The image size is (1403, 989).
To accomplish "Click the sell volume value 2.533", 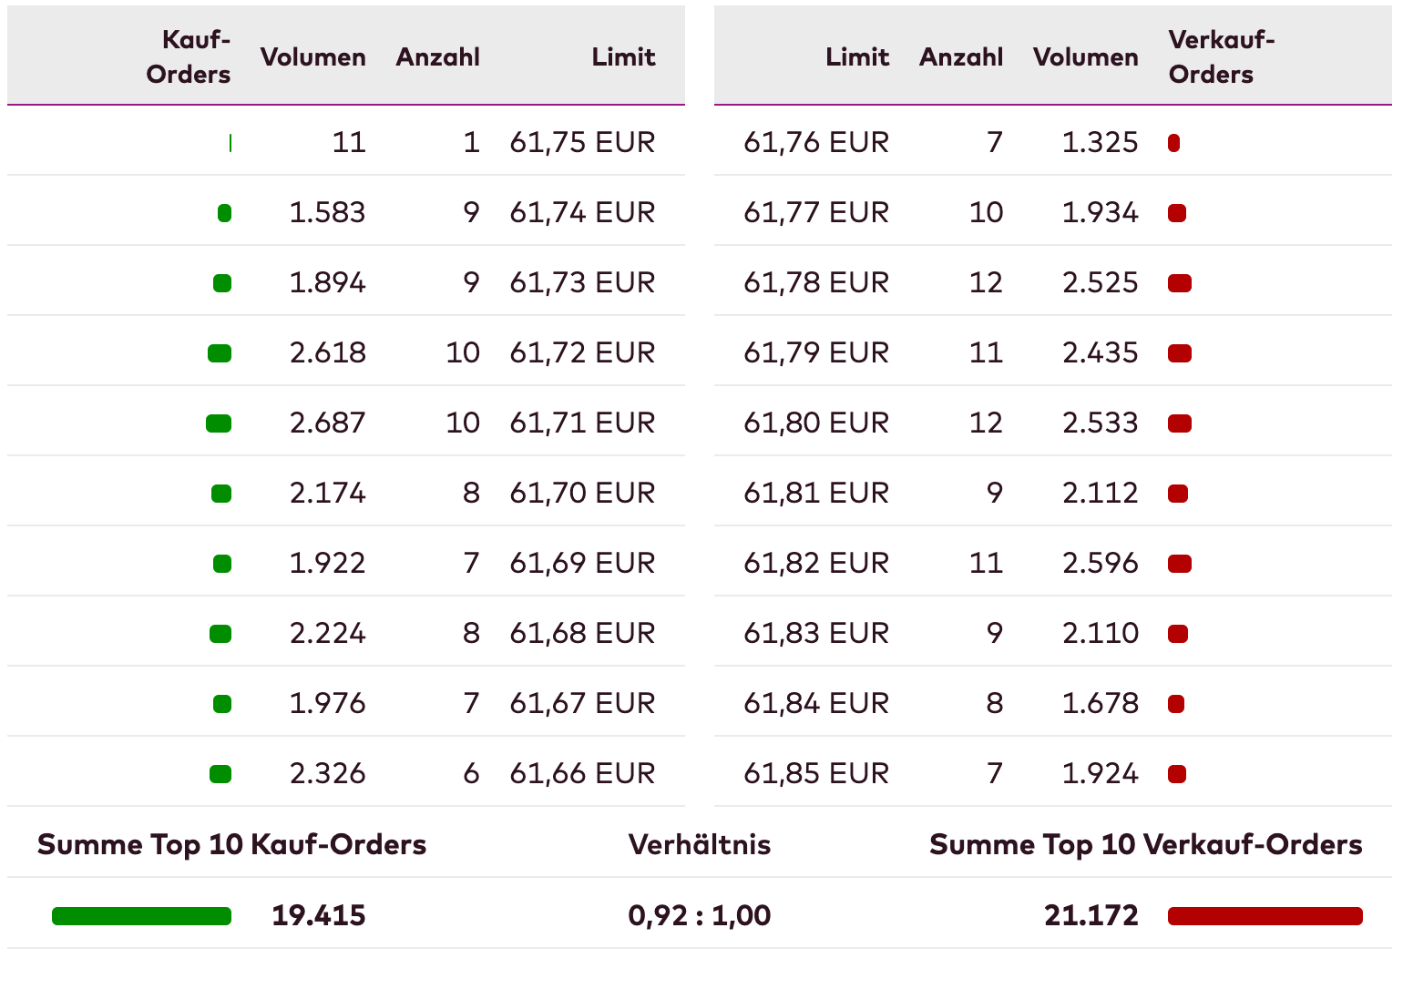I will [1100, 423].
